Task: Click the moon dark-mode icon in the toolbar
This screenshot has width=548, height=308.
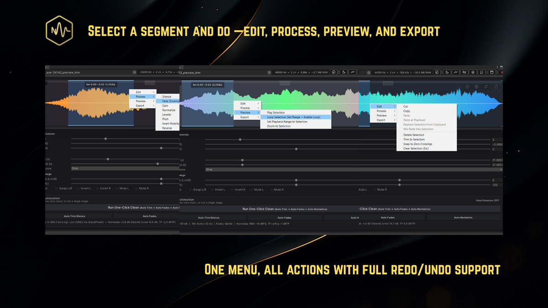Action: pyautogui.click(x=447, y=72)
